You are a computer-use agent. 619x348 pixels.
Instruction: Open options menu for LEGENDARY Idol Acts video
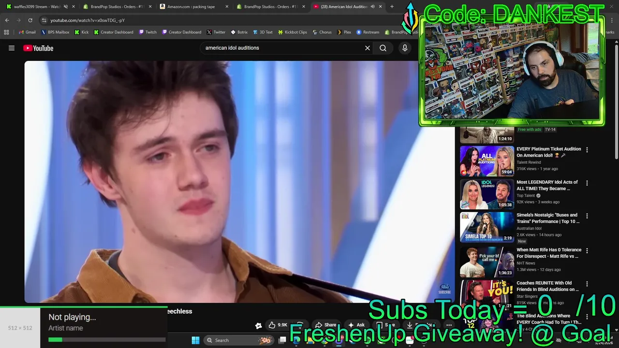[x=587, y=183]
